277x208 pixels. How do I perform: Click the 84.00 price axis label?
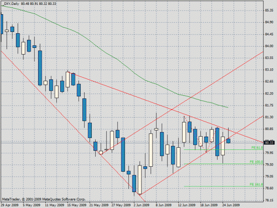[269, 46]
